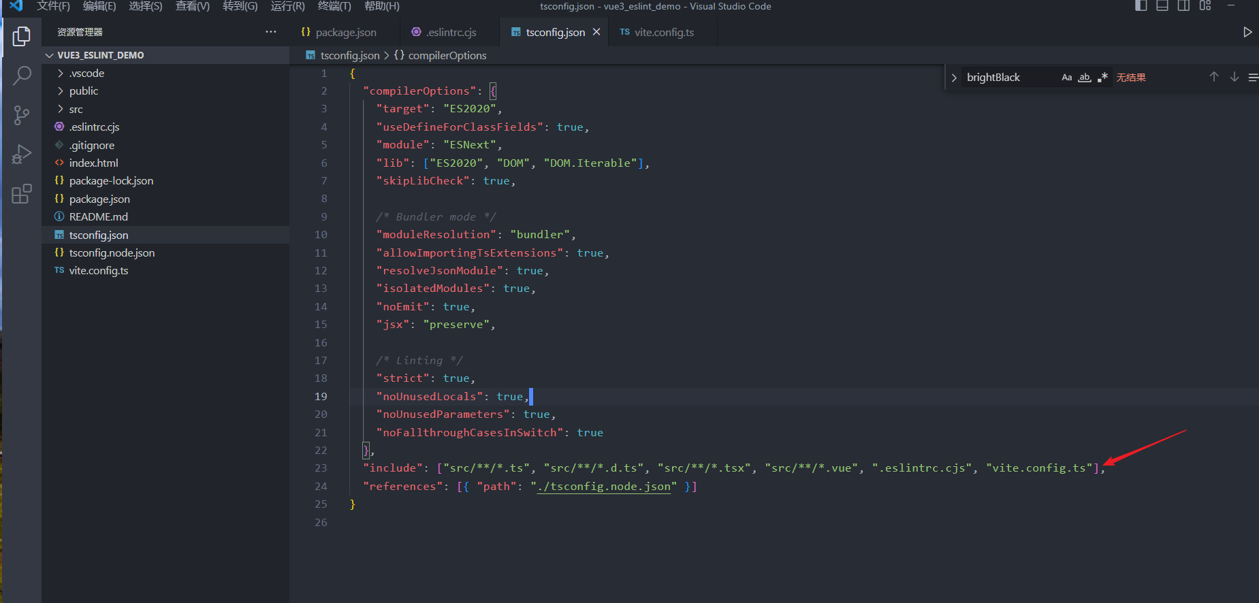Open vite.config.ts in the file tree
This screenshot has width=1259, height=603.
(x=165, y=271)
